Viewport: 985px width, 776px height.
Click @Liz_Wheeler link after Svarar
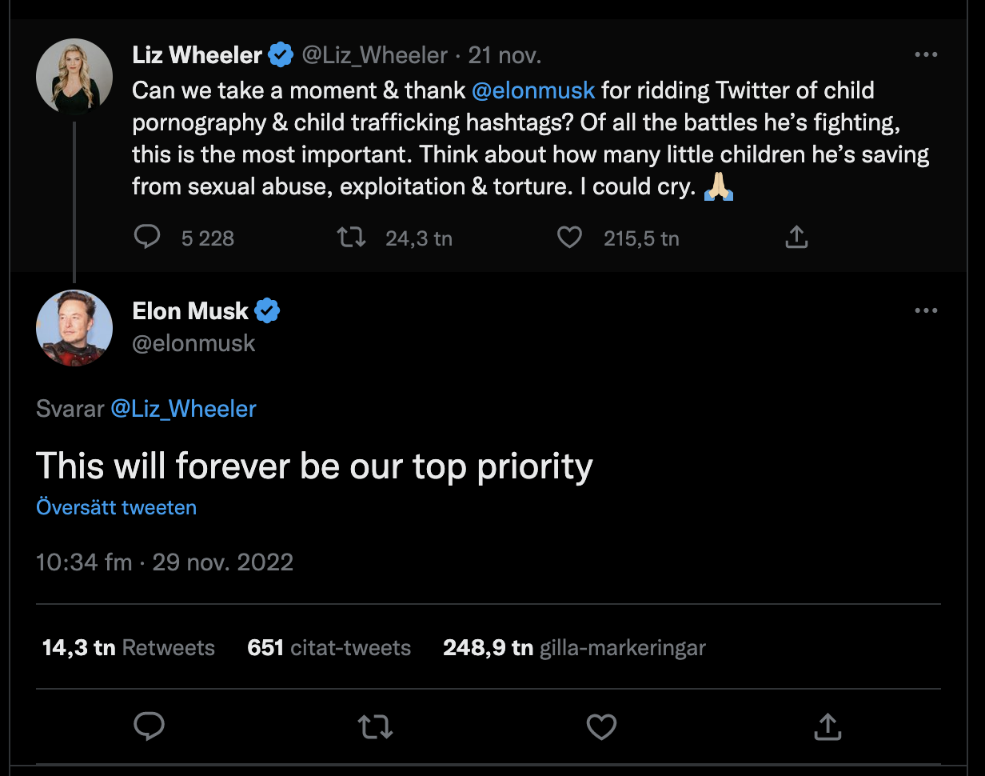(x=183, y=409)
